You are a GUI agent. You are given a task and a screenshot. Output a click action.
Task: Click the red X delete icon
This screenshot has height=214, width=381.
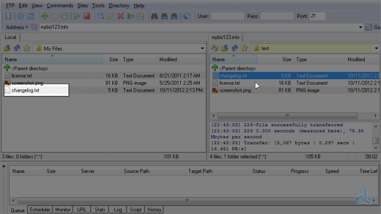pos(120,16)
